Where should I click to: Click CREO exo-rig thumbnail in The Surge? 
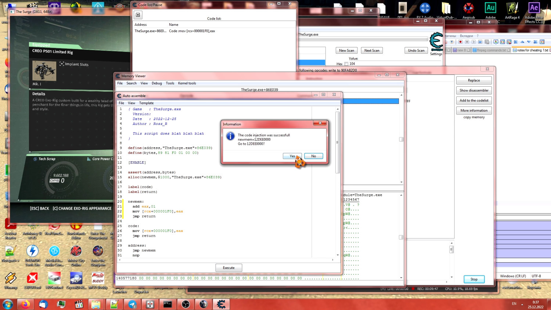[44, 70]
